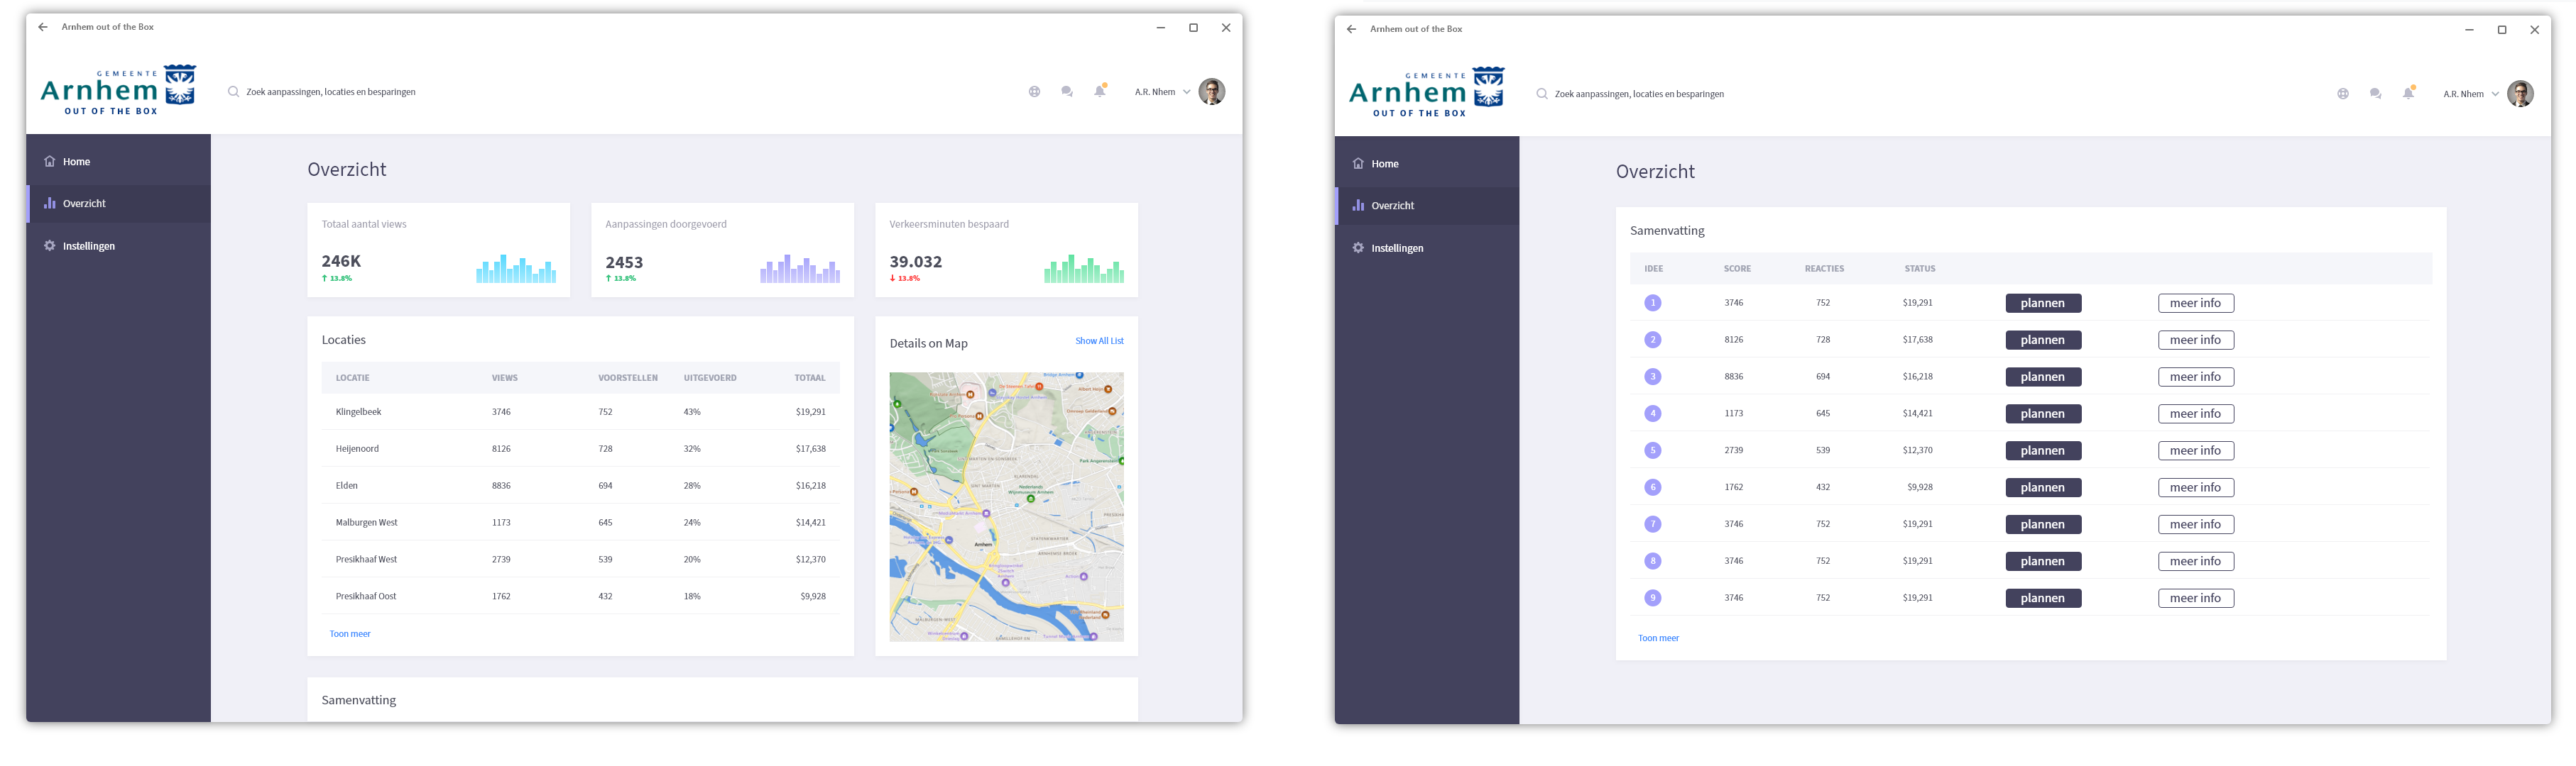The width and height of the screenshot is (2576, 766).
Task: Click the Presikhaaf Oost location row
Action: click(581, 596)
